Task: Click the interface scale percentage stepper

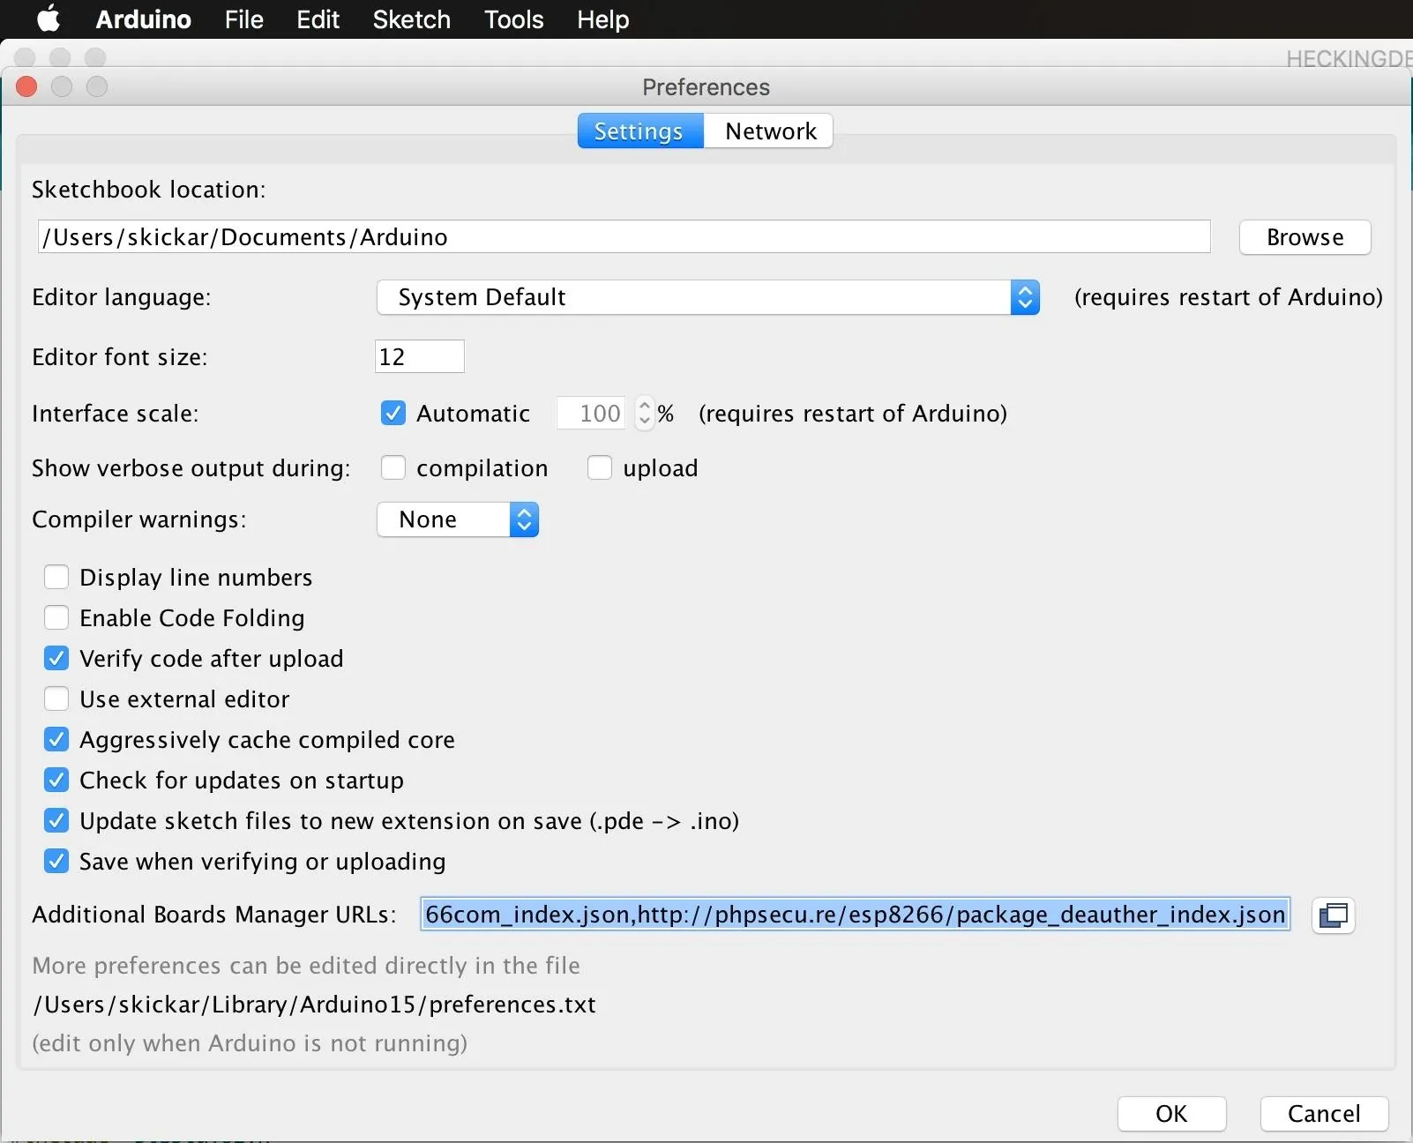Action: (x=645, y=413)
